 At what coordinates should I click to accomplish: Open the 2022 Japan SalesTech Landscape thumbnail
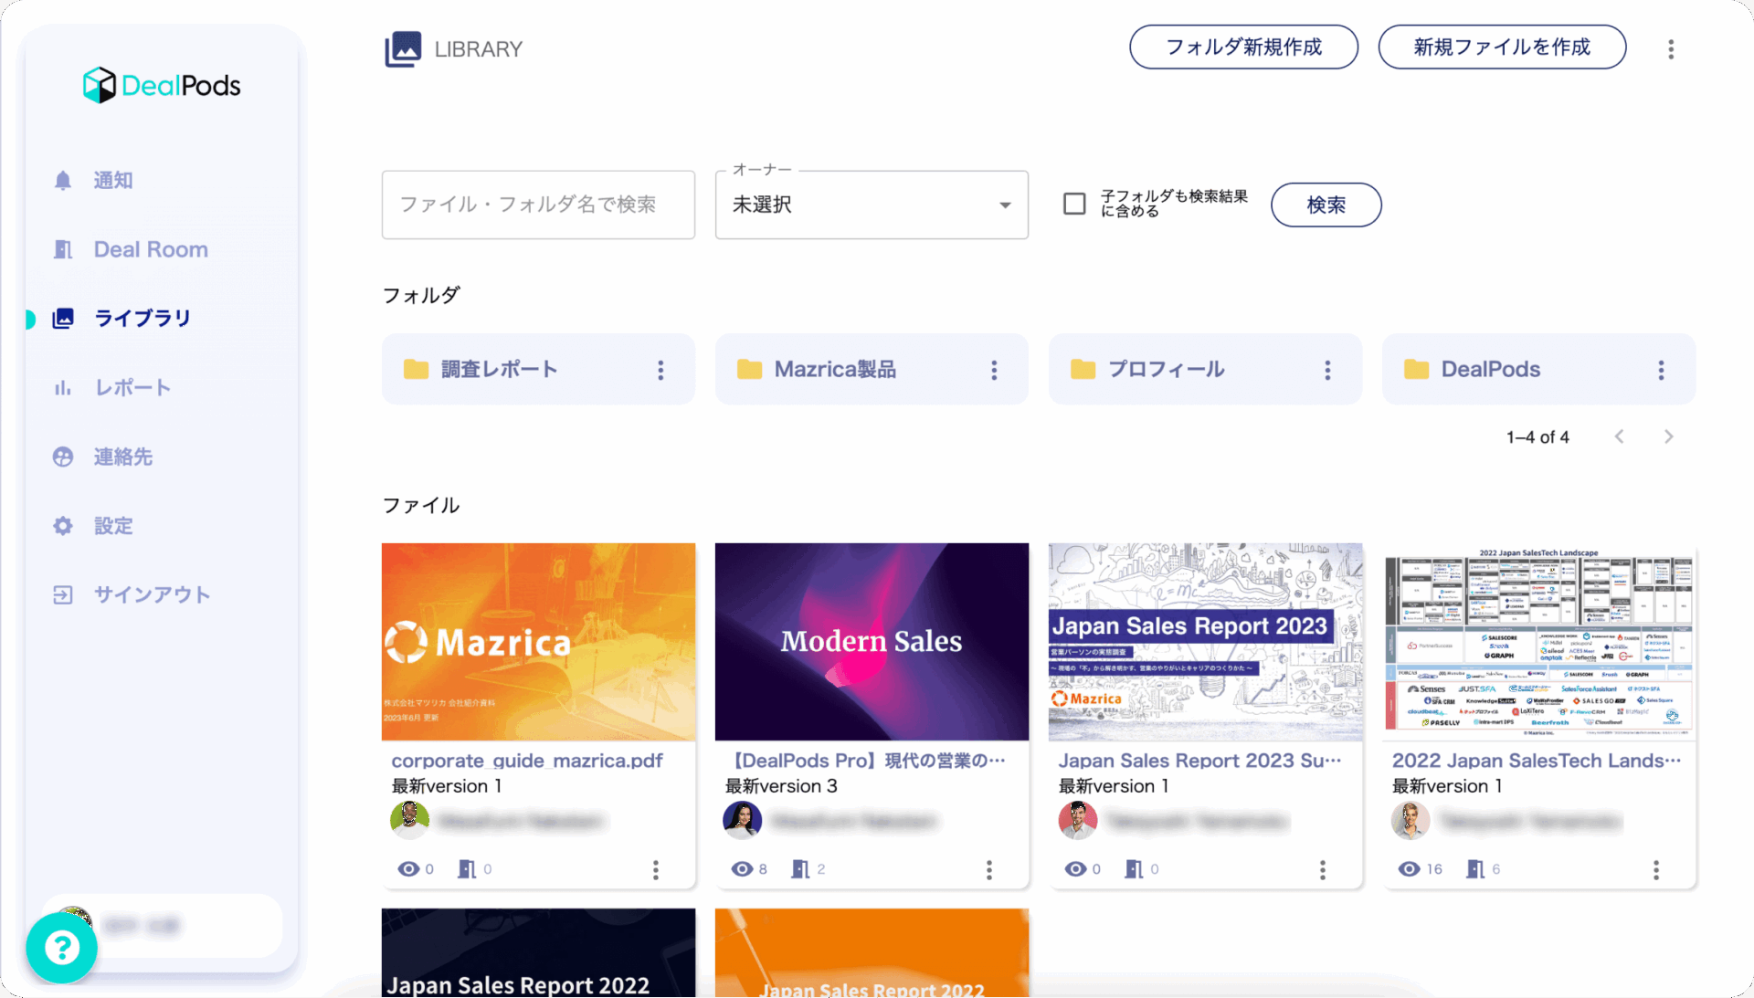(1538, 642)
